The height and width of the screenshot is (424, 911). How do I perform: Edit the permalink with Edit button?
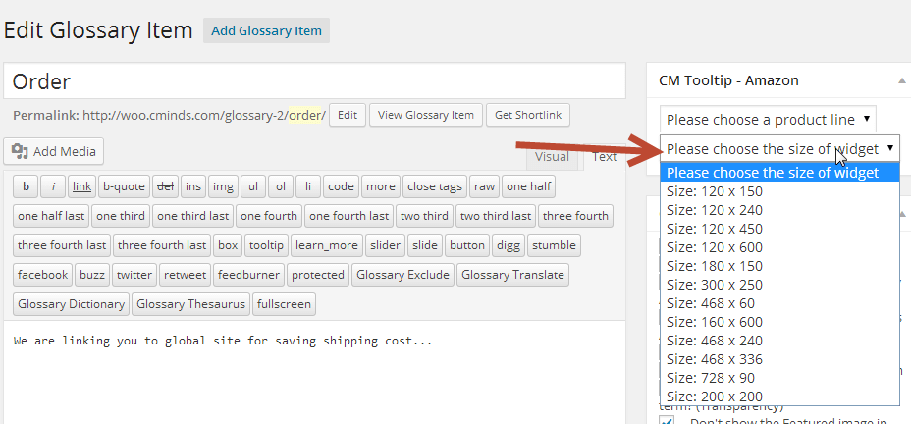pos(347,115)
